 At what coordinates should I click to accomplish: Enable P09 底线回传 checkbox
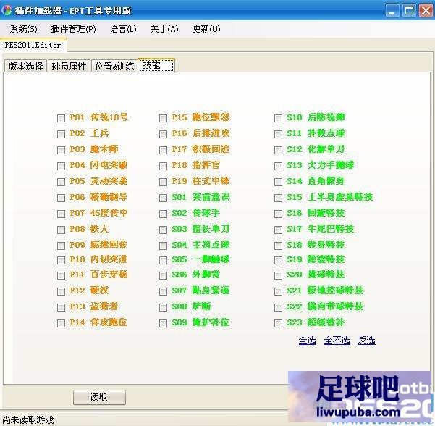[61, 246]
